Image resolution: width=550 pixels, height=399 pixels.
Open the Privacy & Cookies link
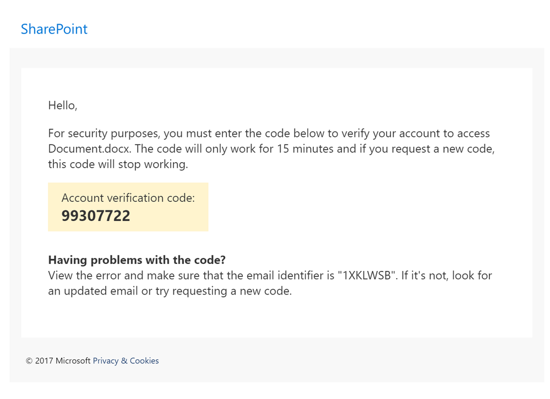click(x=126, y=361)
